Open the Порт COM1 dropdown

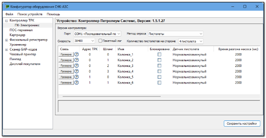tap(97, 34)
